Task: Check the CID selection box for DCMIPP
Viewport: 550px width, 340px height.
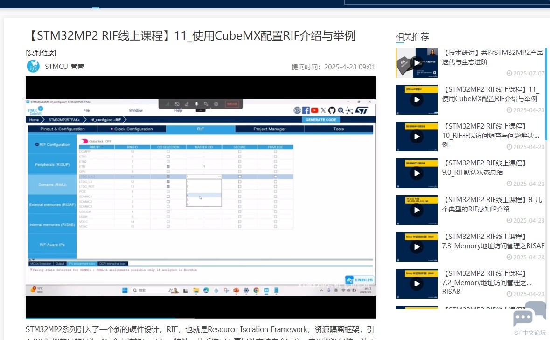Action: pyautogui.click(x=168, y=152)
